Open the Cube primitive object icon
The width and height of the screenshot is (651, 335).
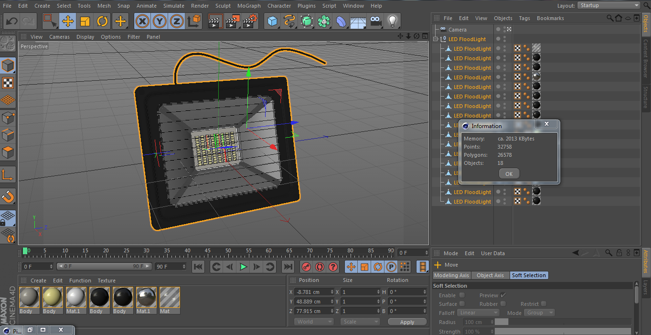point(272,21)
